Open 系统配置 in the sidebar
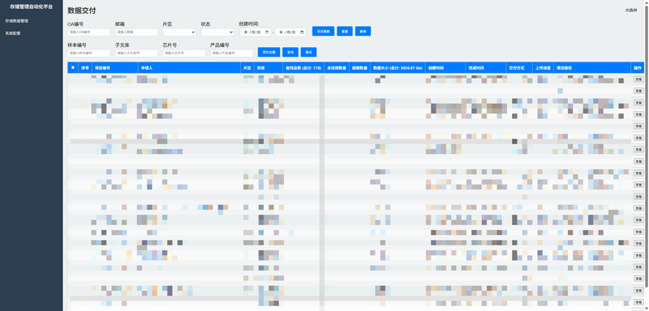The height and width of the screenshot is (311, 649). click(x=12, y=33)
